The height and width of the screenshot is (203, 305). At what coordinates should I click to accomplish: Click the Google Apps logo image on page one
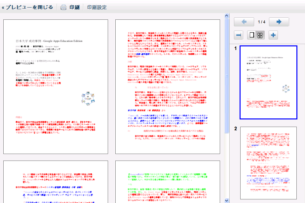point(88,99)
